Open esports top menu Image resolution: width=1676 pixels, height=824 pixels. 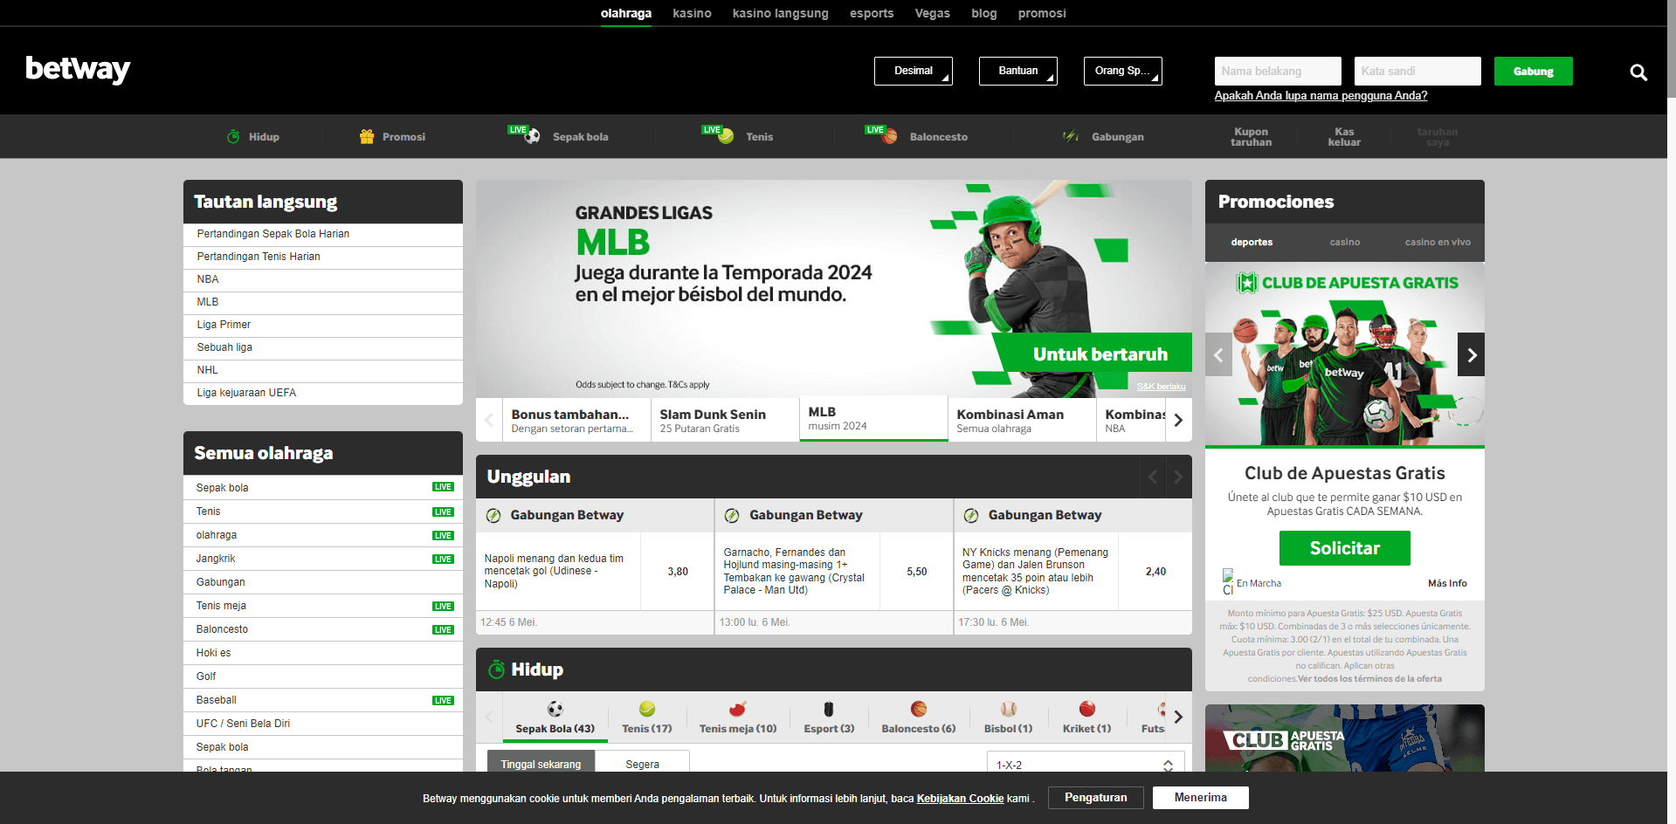pos(872,13)
